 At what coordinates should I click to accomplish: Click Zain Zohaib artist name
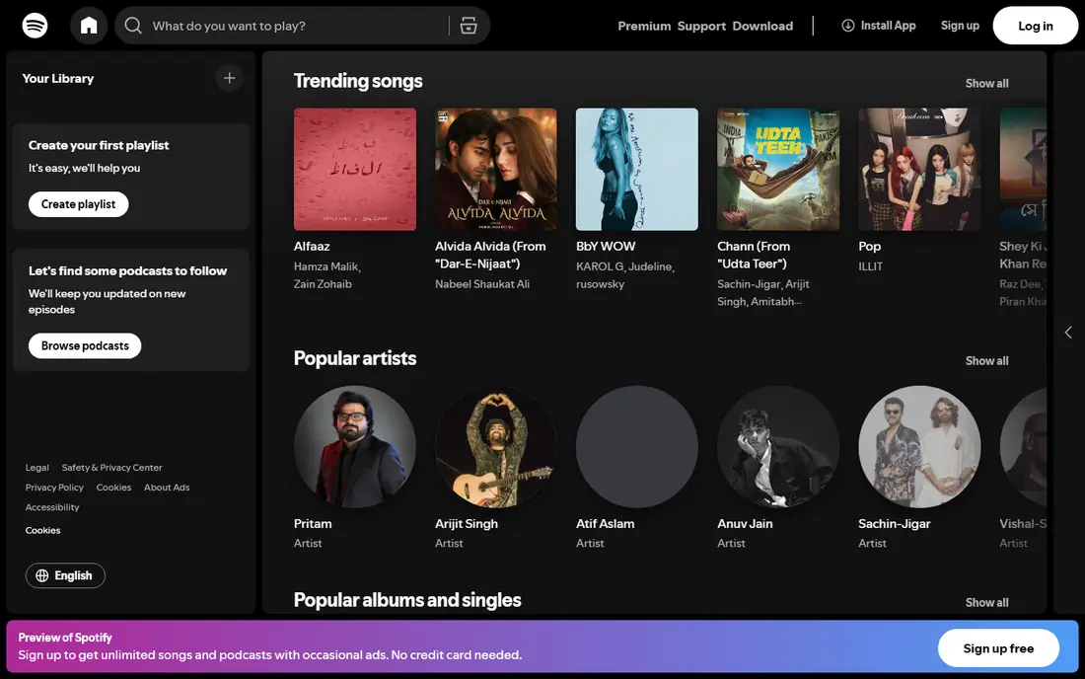point(323,284)
